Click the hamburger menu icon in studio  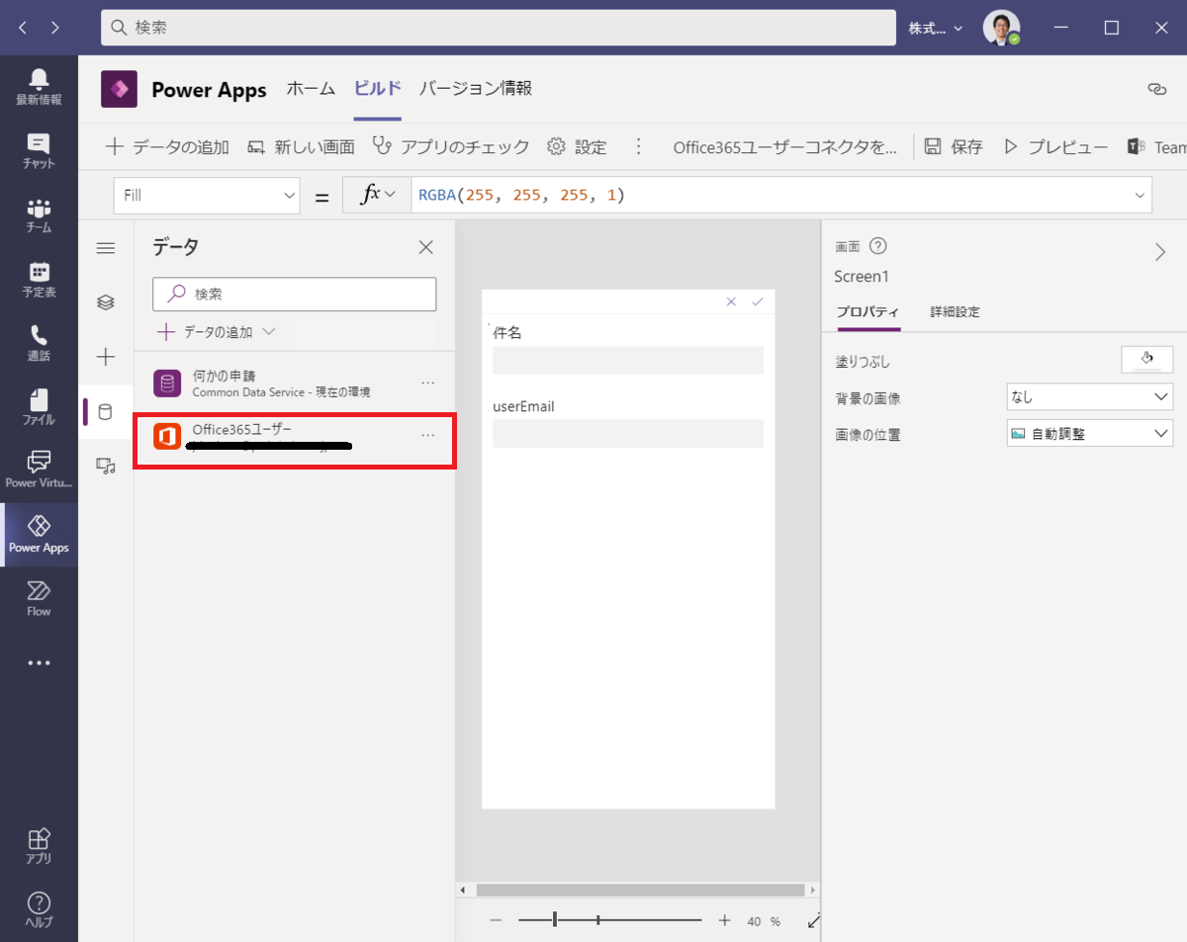pos(106,248)
